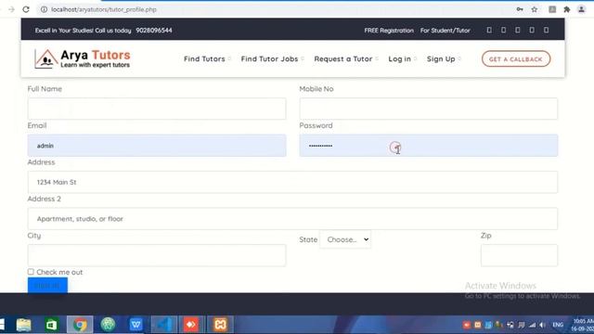This screenshot has height=334, width=594.
Task: Open File Explorer from the taskbar
Action: tap(23, 325)
